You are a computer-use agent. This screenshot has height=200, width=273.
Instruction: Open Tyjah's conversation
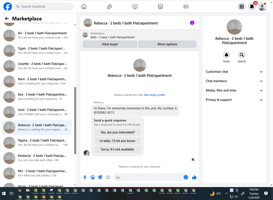tap(37, 51)
